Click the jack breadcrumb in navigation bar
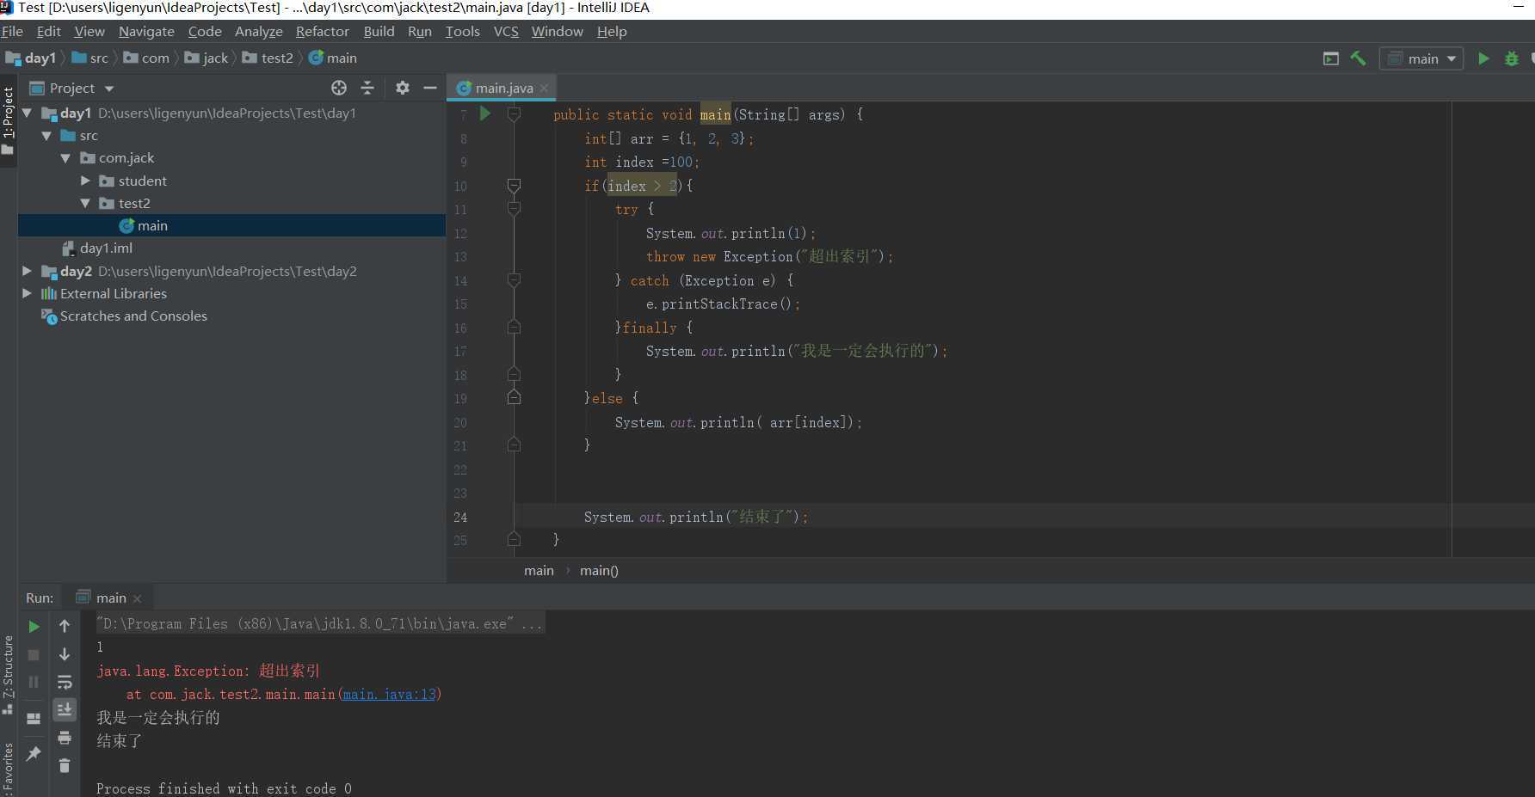The height and width of the screenshot is (797, 1535). point(207,58)
